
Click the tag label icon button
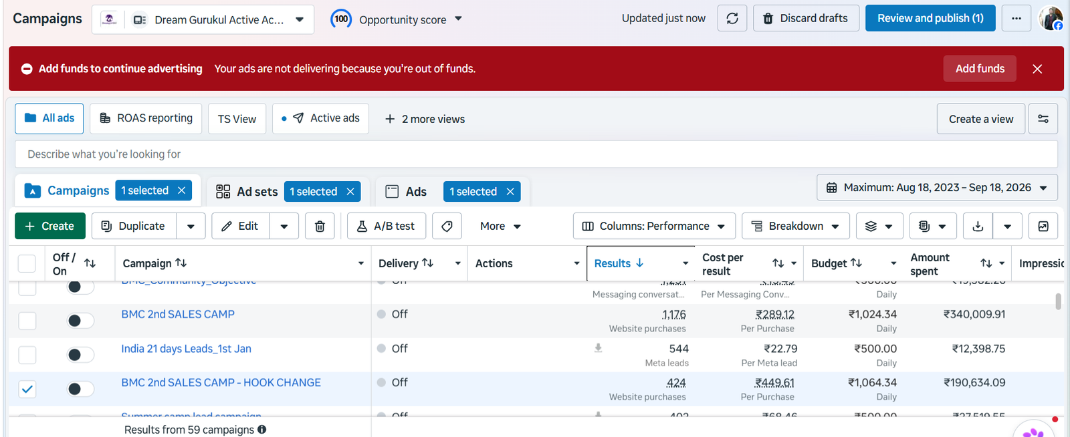pos(447,226)
